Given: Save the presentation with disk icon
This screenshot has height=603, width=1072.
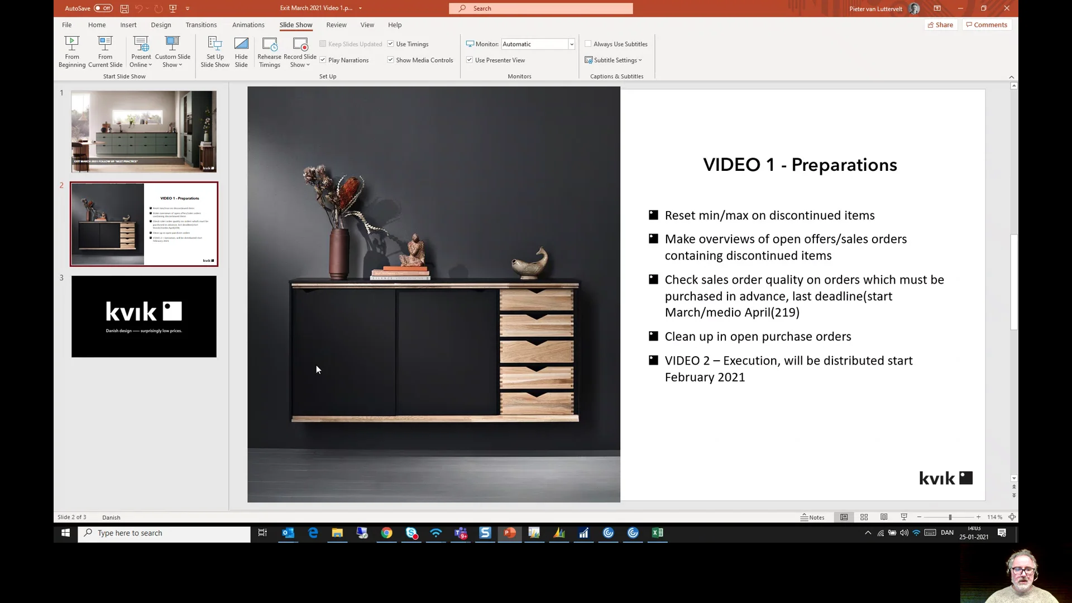Looking at the screenshot, I should (124, 8).
